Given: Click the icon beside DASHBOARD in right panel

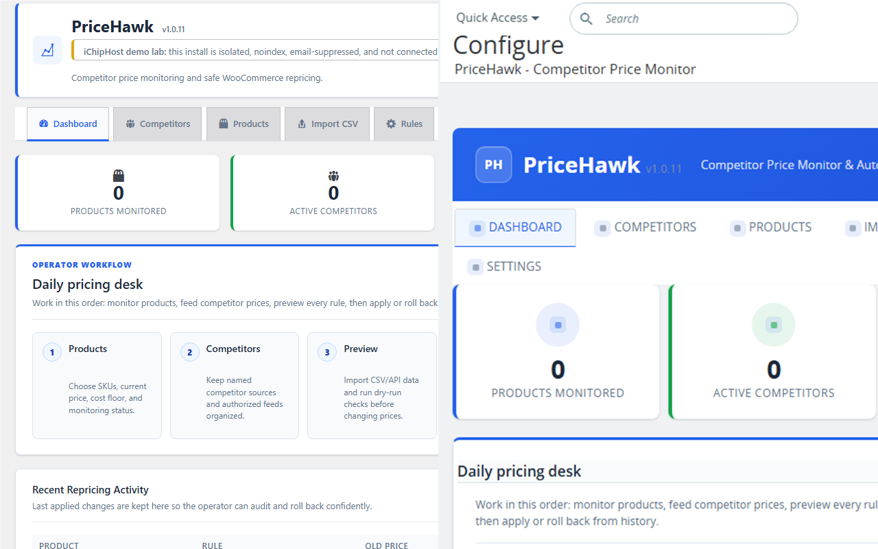Looking at the screenshot, I should (x=477, y=228).
